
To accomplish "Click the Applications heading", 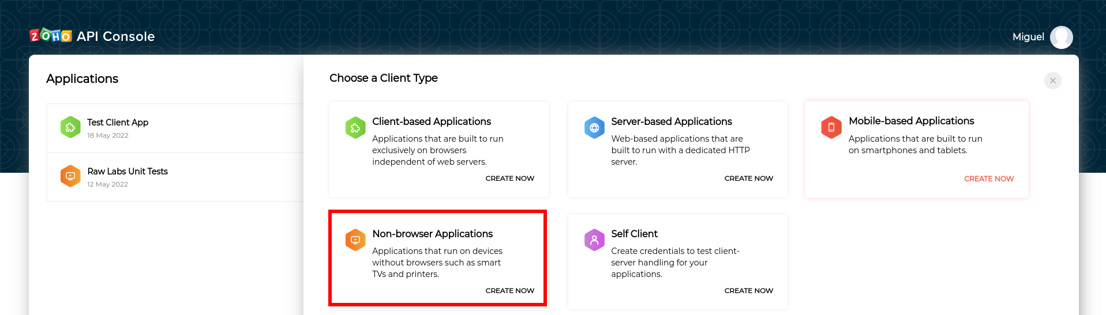I will pyautogui.click(x=82, y=79).
